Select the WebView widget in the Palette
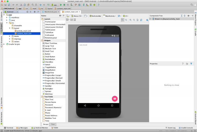 tap(49, 94)
